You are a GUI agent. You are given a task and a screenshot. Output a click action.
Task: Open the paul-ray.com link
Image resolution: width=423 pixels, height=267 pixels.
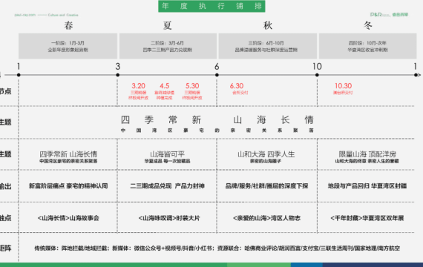click(24, 15)
